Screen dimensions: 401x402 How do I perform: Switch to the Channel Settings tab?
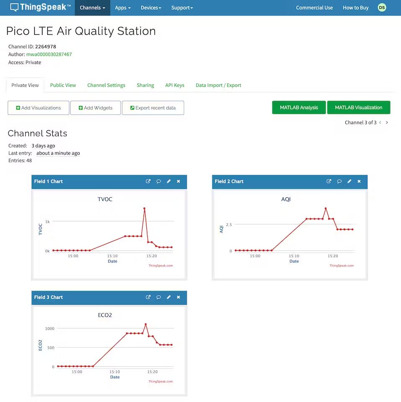pyautogui.click(x=106, y=85)
